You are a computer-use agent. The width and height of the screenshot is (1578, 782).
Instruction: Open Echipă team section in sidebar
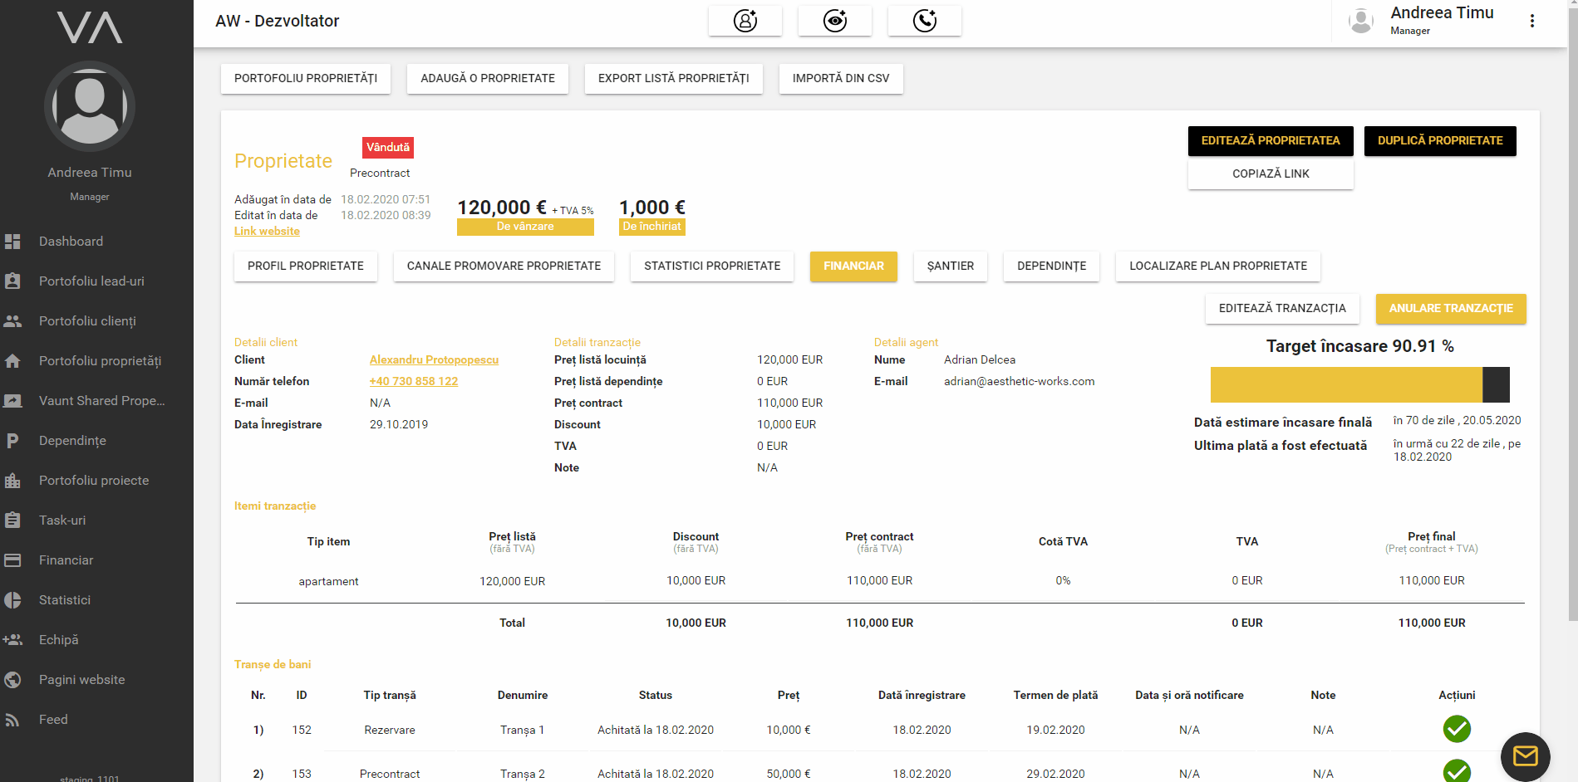tap(58, 640)
